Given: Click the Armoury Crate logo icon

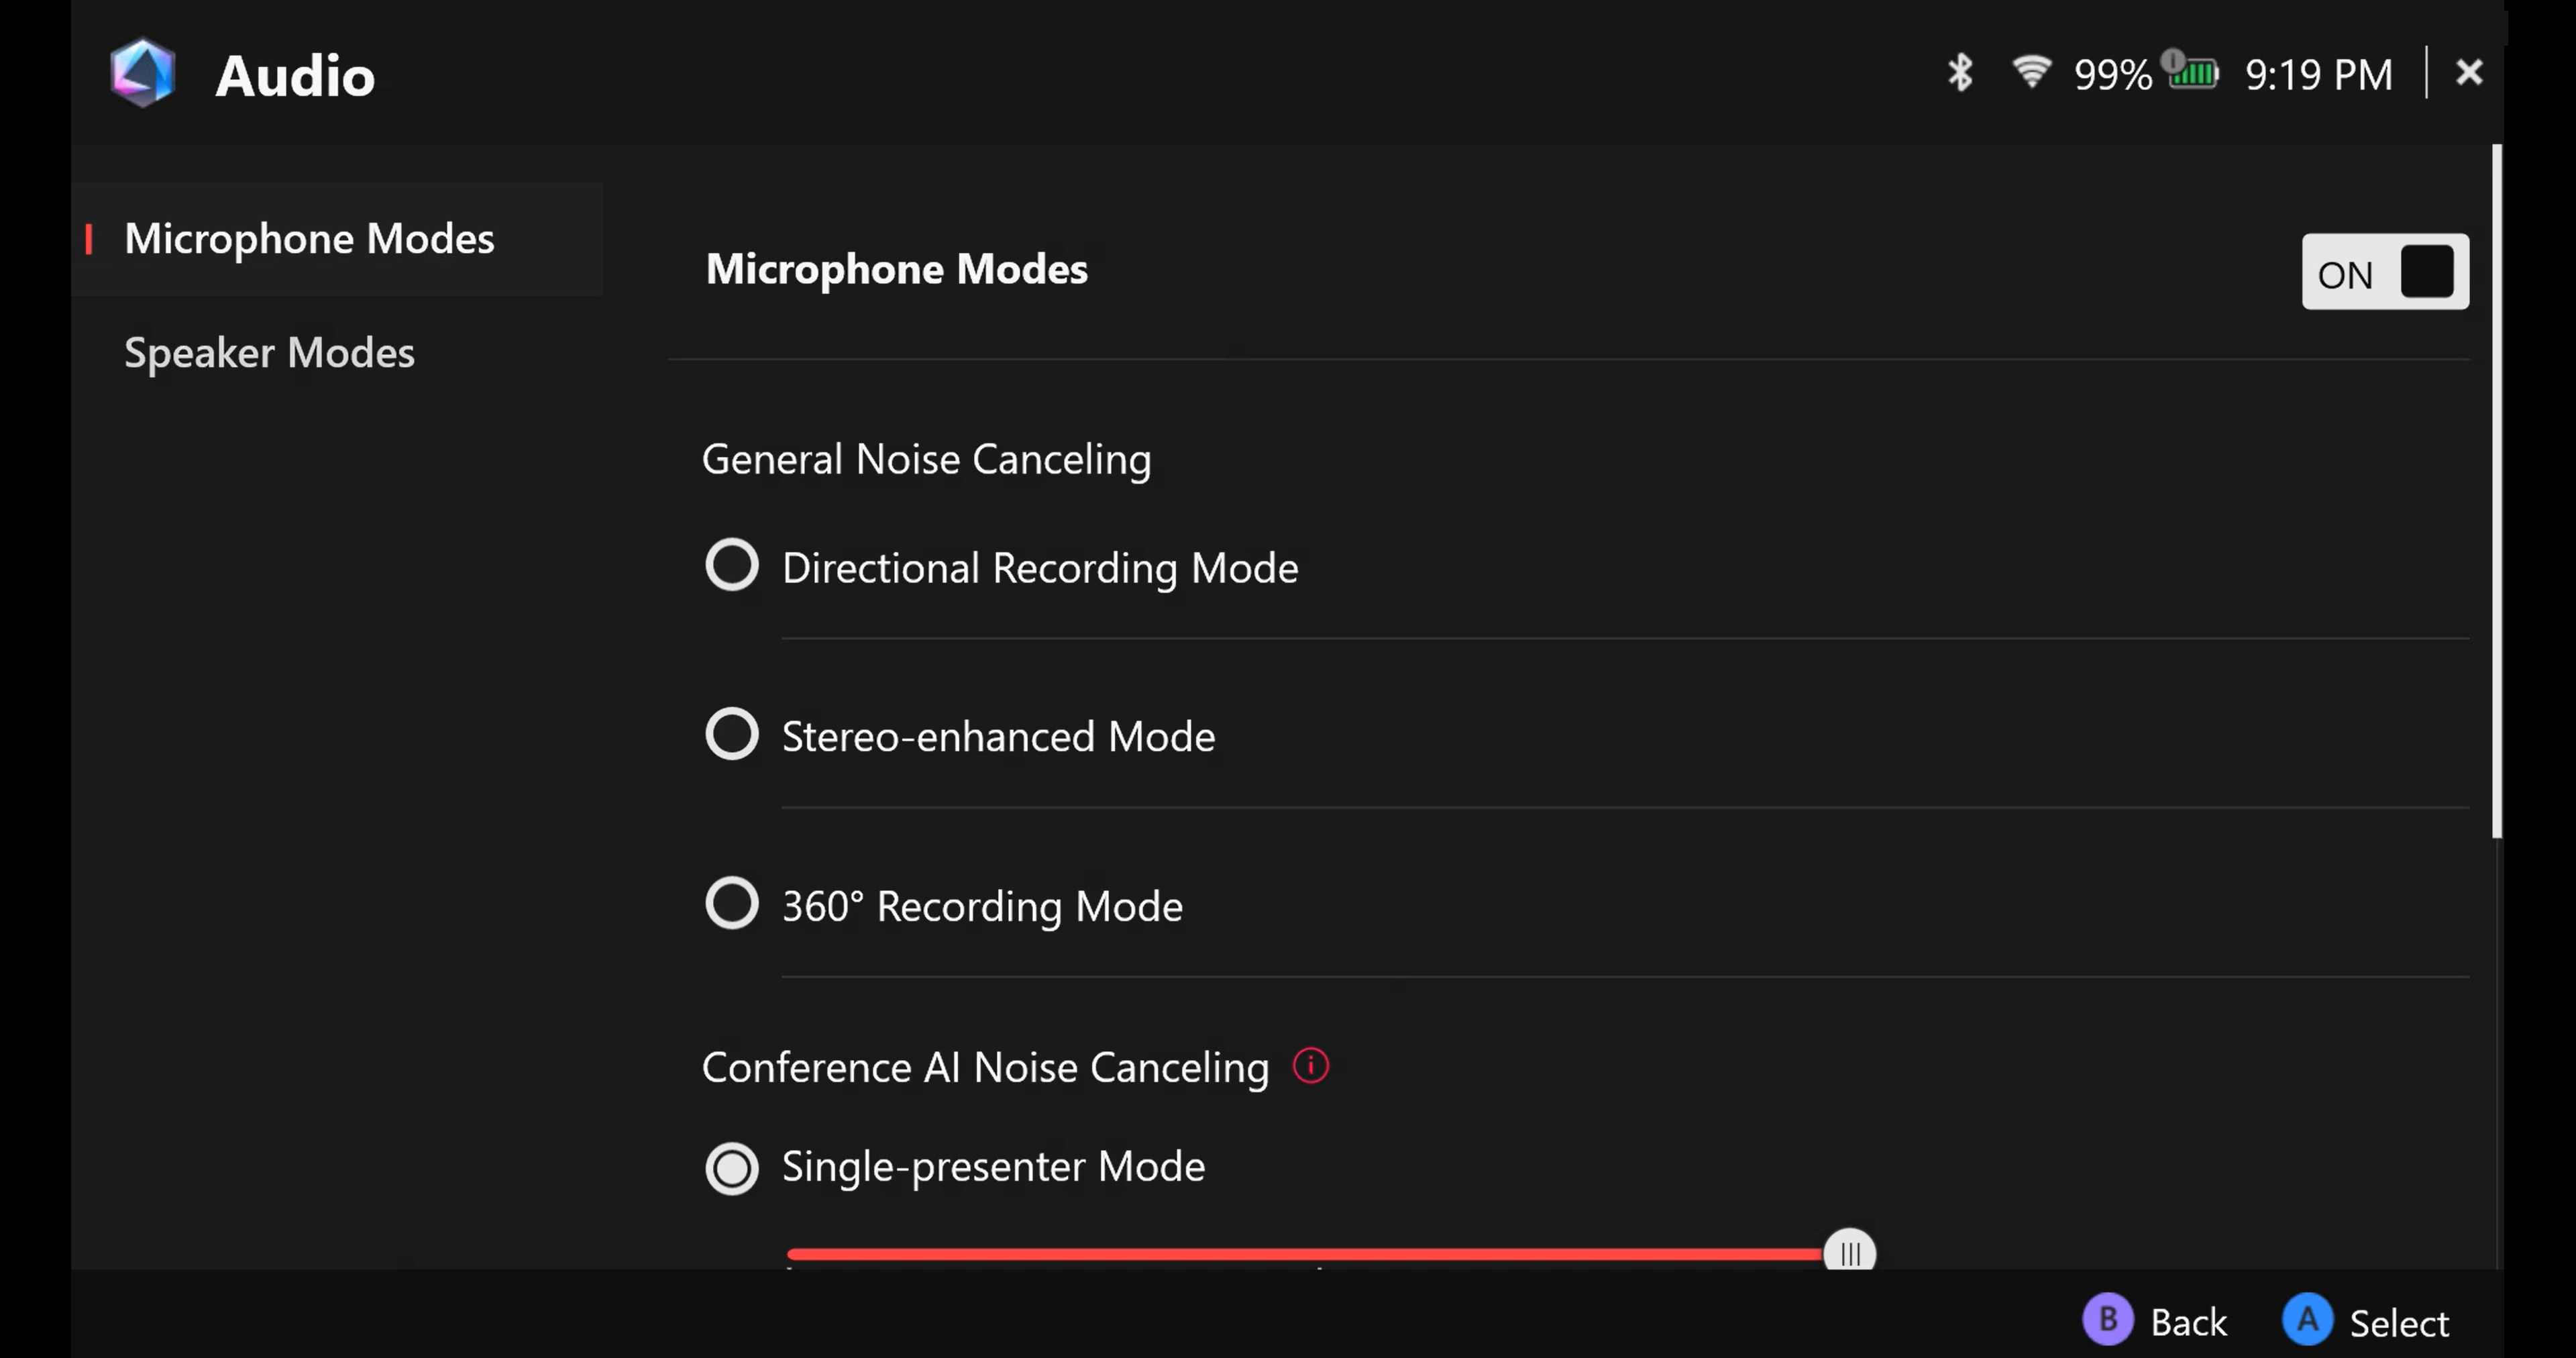Looking at the screenshot, I should point(143,73).
